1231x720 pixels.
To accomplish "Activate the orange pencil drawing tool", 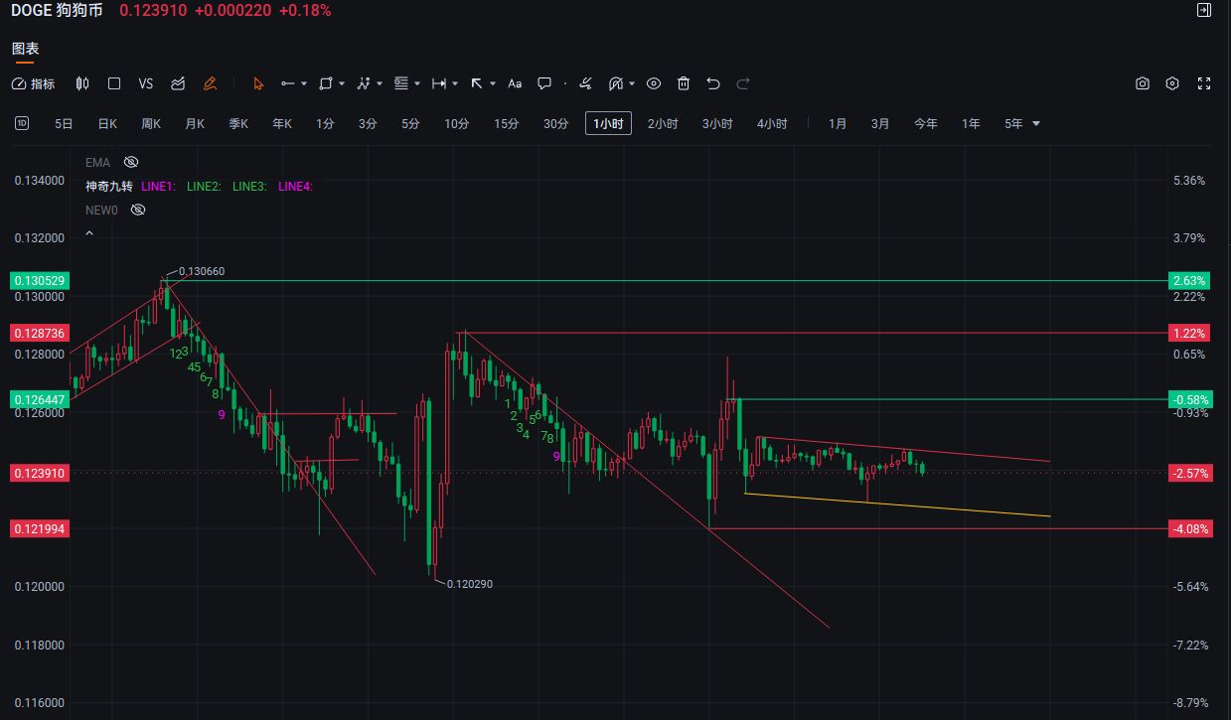I will [x=210, y=84].
